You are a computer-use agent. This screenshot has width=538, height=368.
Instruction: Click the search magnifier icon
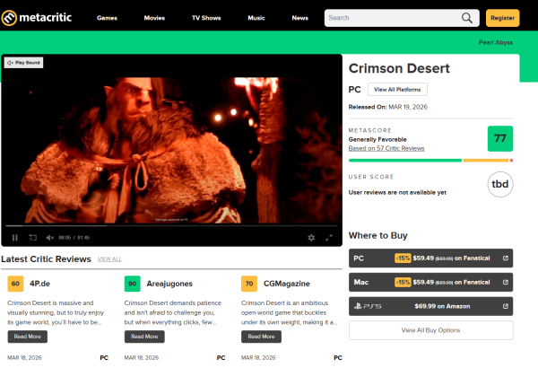point(467,18)
